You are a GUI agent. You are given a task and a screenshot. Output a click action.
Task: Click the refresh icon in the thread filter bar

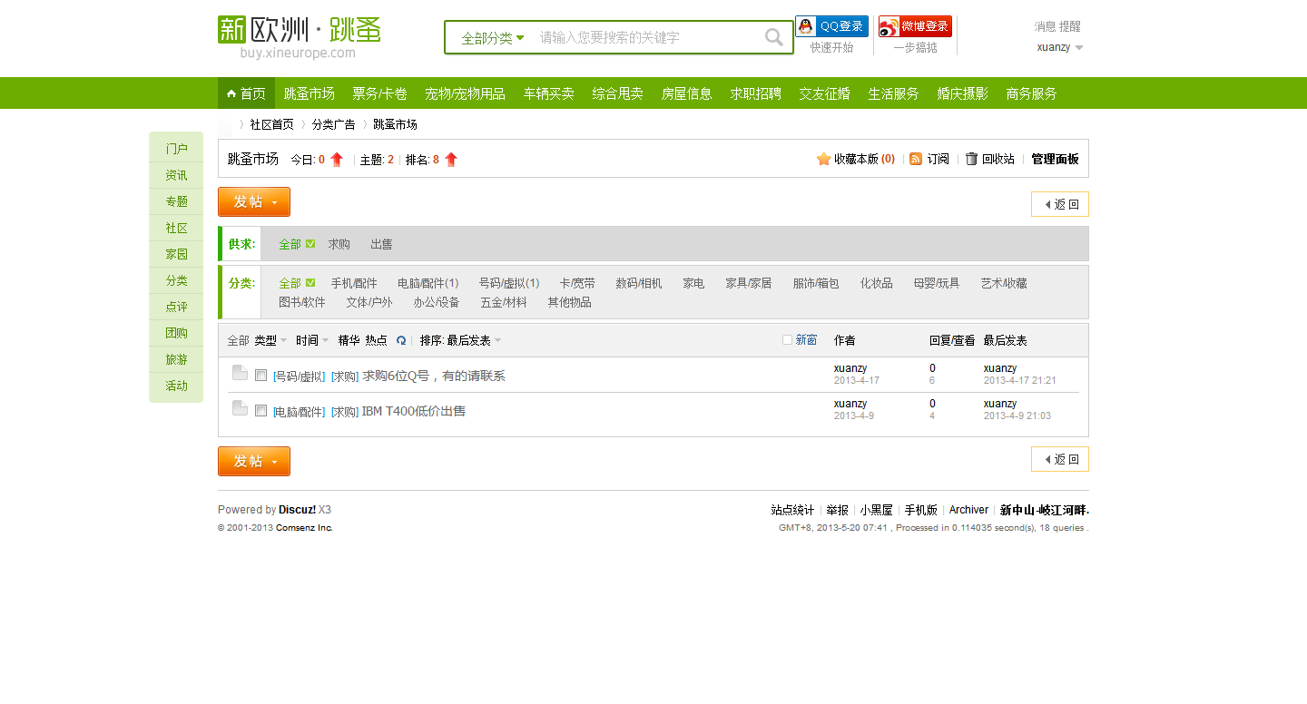(x=400, y=339)
